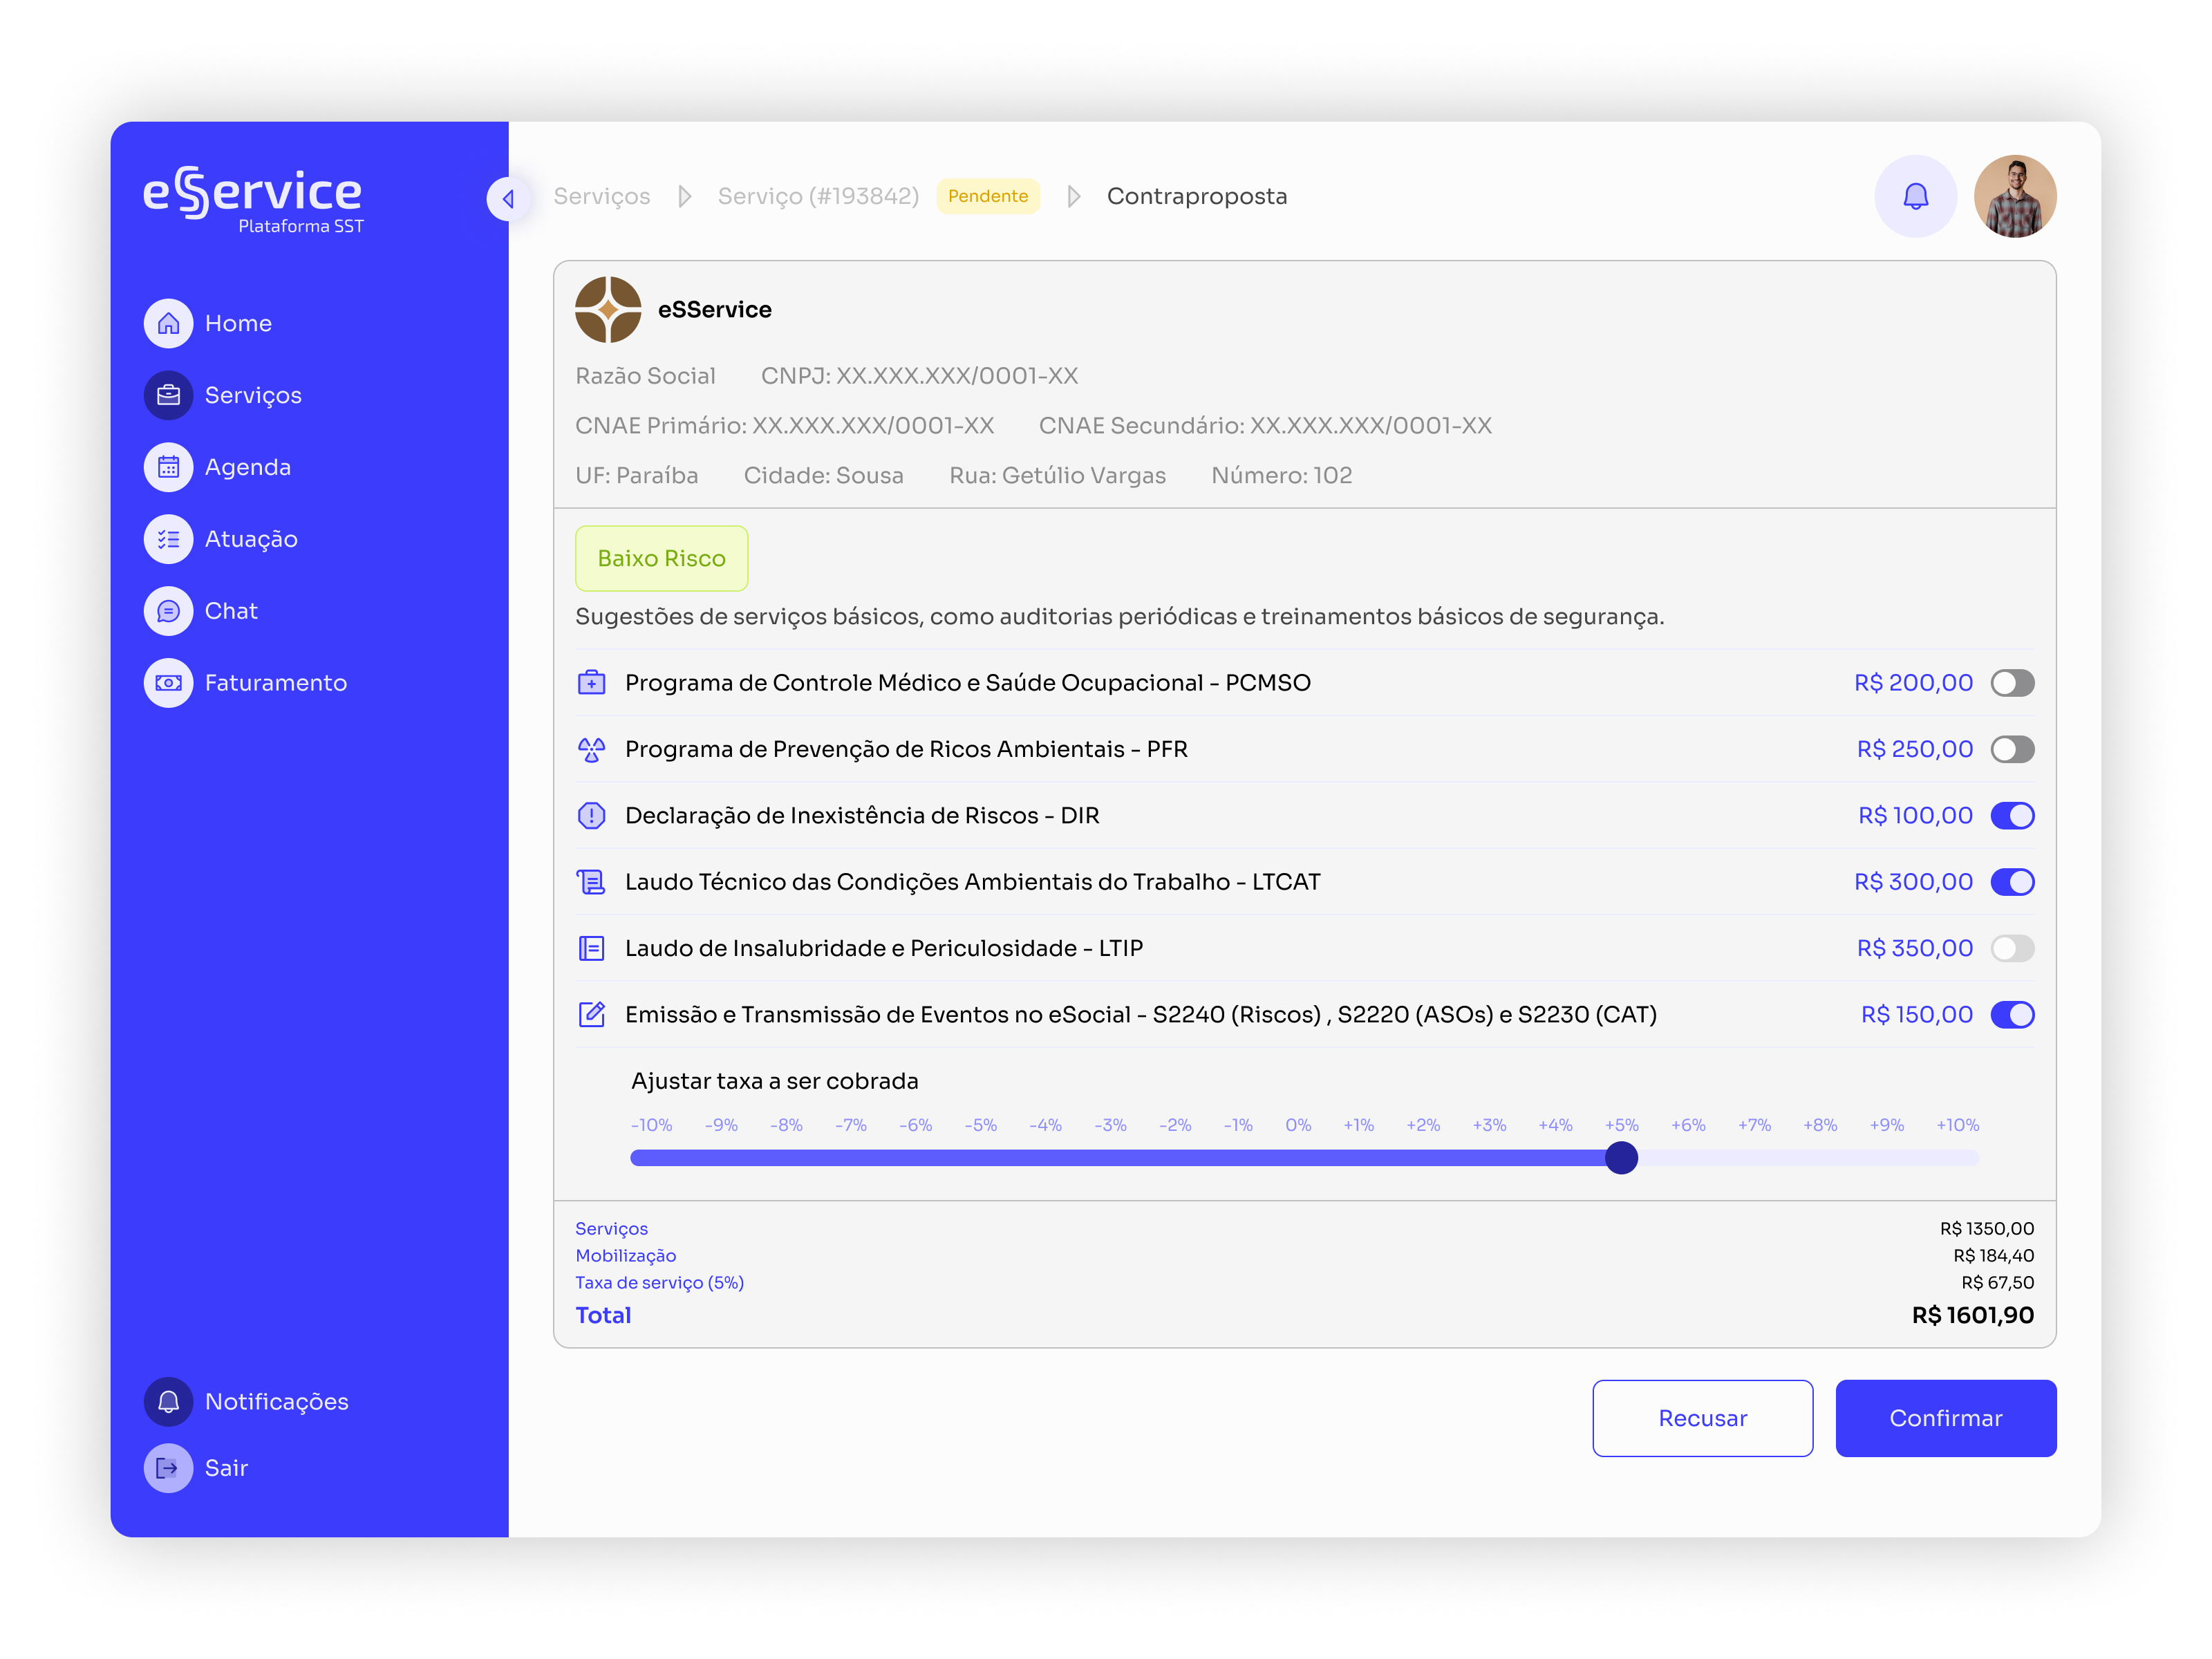Screen dimensions: 2212x1659
Task: Open the Chat bubble icon
Action: tap(168, 611)
